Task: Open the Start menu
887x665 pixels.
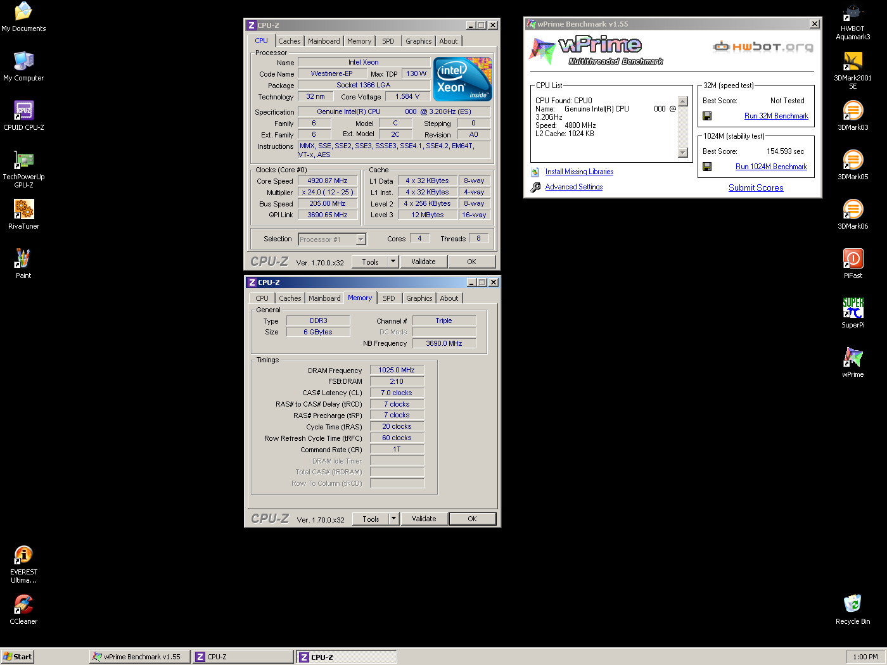Action: [x=17, y=657]
